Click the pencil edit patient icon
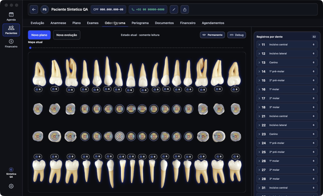The image size is (323, 196). pyautogui.click(x=174, y=9)
